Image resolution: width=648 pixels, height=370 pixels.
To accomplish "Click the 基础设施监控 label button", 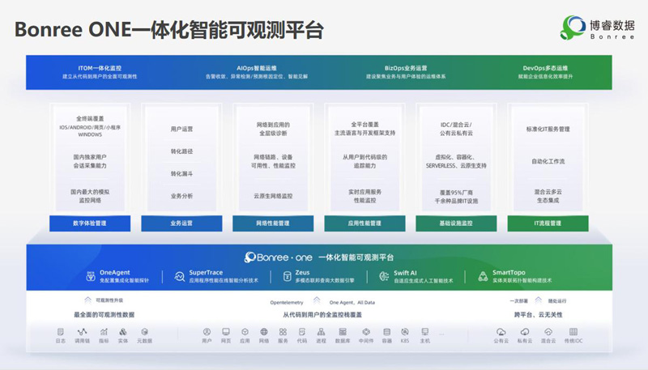I will click(456, 223).
